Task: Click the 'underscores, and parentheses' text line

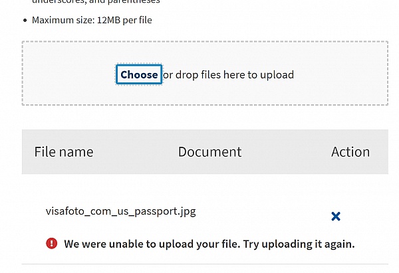Action: [x=105, y=2]
